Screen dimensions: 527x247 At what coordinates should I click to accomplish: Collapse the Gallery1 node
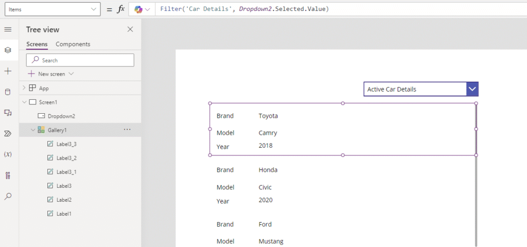tap(33, 130)
